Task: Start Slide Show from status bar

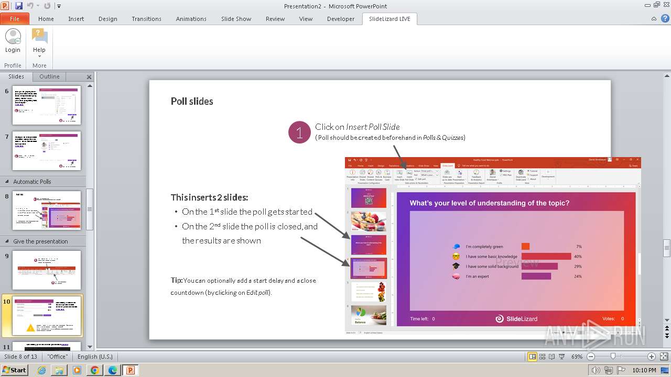Action: (x=562, y=357)
